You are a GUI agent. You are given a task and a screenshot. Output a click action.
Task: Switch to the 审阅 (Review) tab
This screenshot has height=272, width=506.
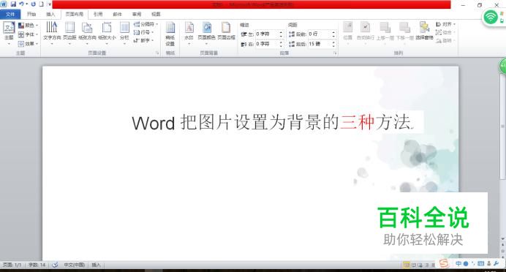pyautogui.click(x=137, y=14)
